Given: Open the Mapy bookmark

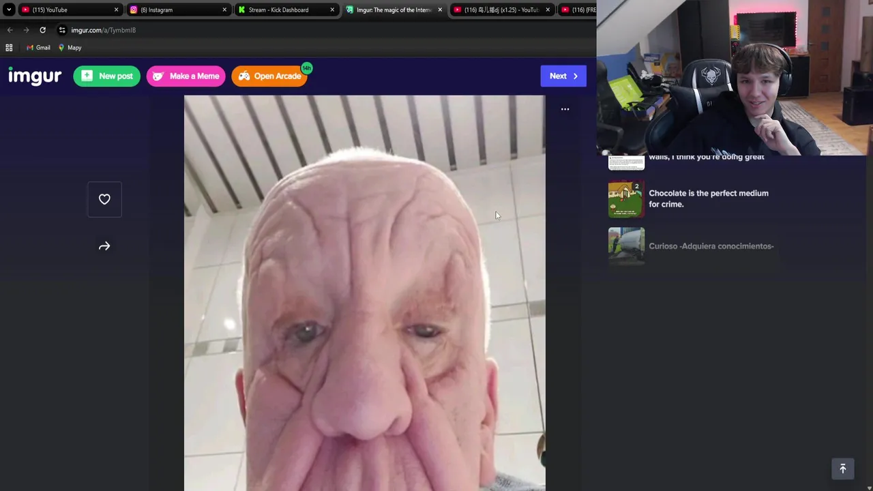Looking at the screenshot, I should (x=70, y=48).
